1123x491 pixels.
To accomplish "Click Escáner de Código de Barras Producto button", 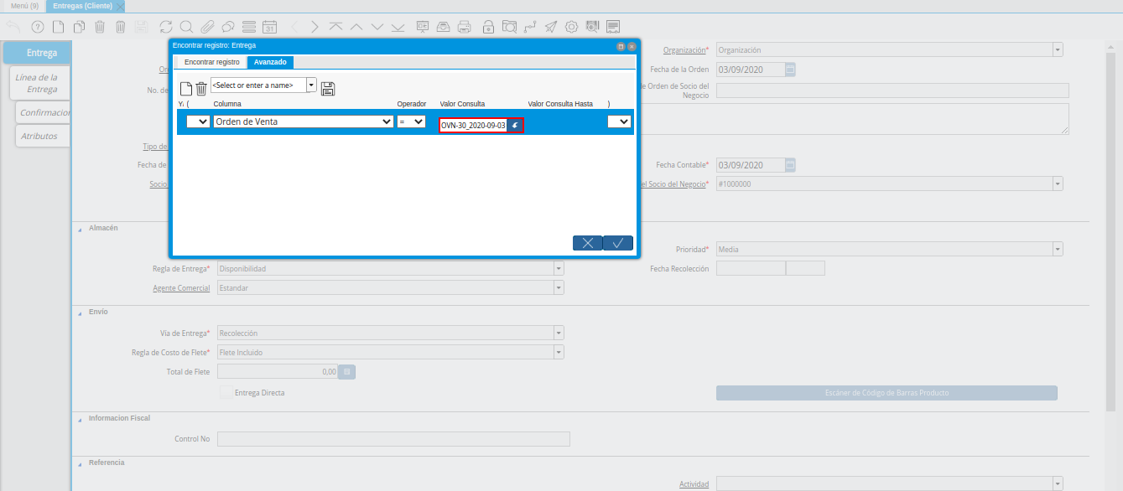I will coord(886,393).
